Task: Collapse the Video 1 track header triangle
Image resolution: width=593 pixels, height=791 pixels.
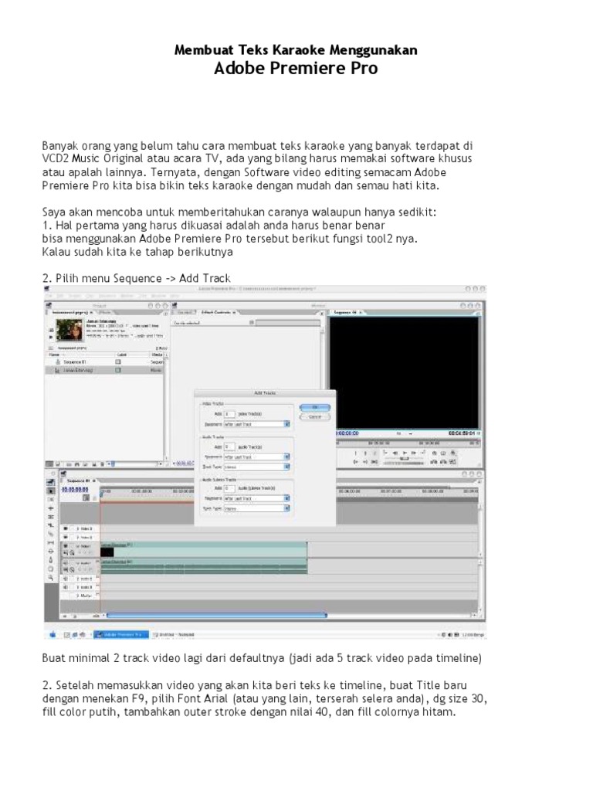Action: (78, 546)
